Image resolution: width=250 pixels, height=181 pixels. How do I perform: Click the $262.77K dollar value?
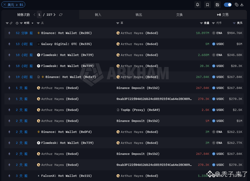pos(235,143)
